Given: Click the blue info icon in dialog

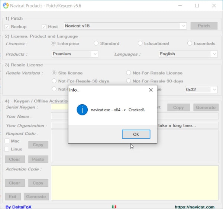Looking at the screenshot, I should tap(82, 110).
